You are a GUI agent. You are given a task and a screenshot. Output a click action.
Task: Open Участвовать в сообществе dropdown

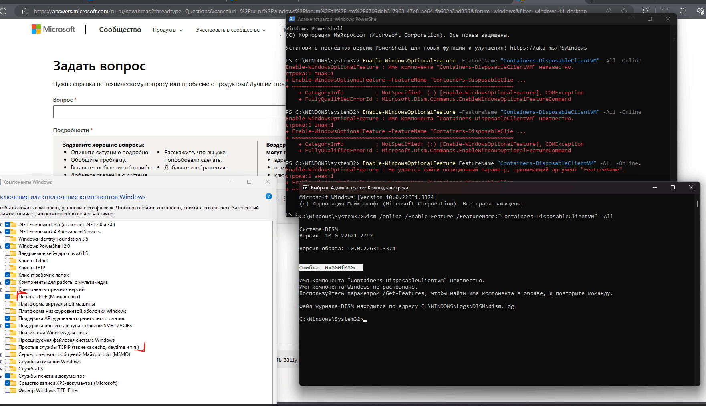click(x=231, y=30)
